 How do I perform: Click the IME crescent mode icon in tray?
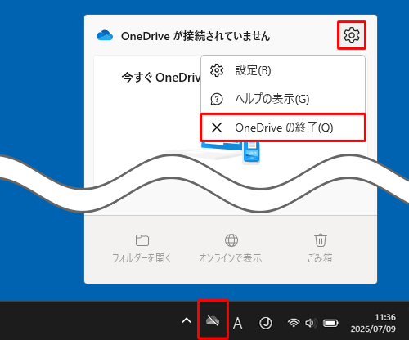pos(265,323)
